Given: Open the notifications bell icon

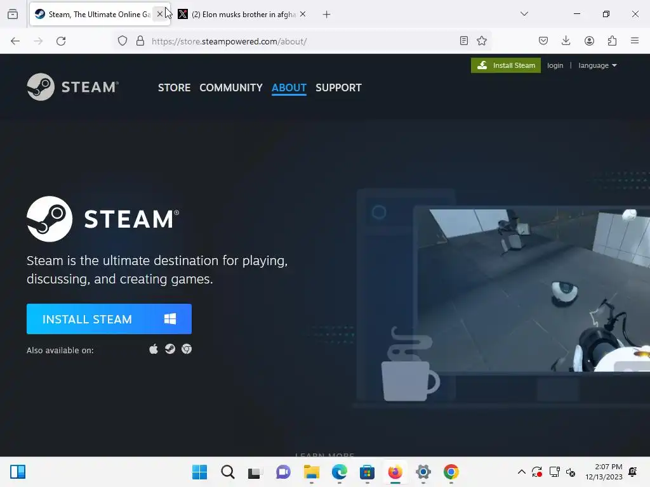Looking at the screenshot, I should click(633, 472).
